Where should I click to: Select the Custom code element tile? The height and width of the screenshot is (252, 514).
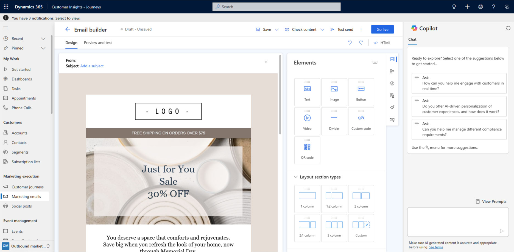[361, 121]
